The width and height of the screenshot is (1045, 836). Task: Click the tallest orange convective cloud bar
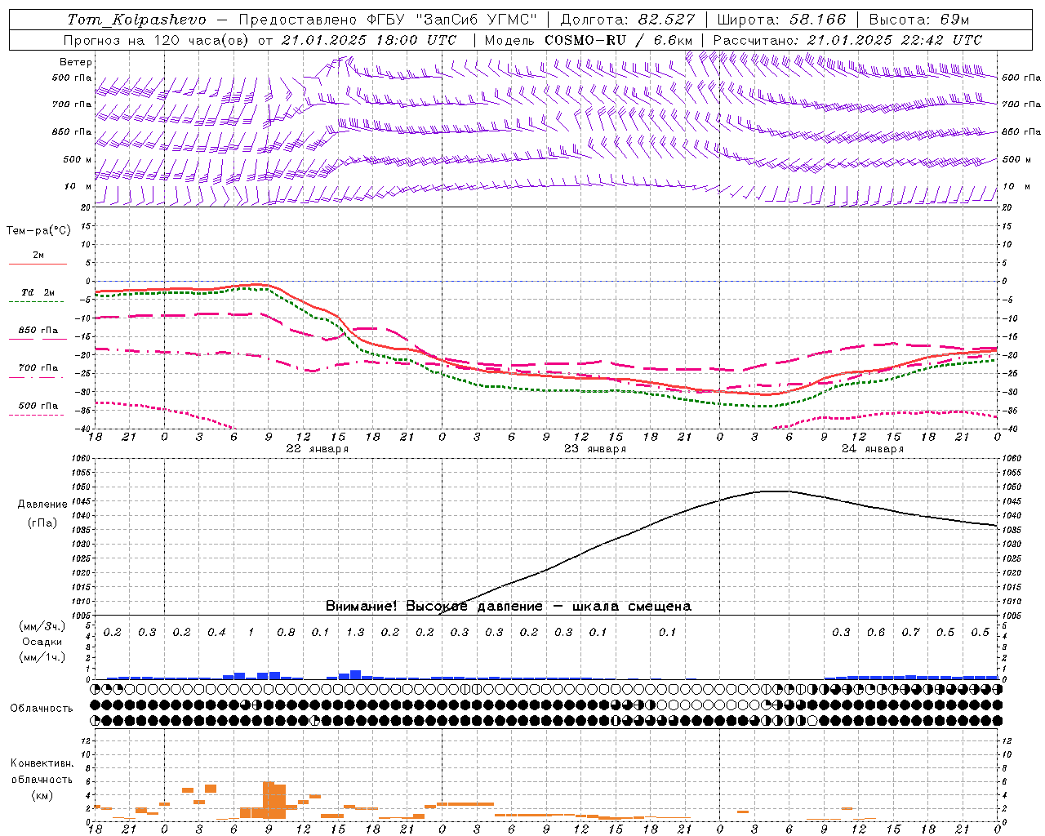268,800
